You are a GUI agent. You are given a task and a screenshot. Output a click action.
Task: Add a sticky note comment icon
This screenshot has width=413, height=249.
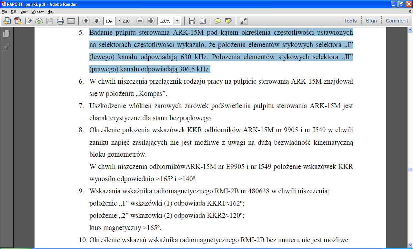[218, 21]
